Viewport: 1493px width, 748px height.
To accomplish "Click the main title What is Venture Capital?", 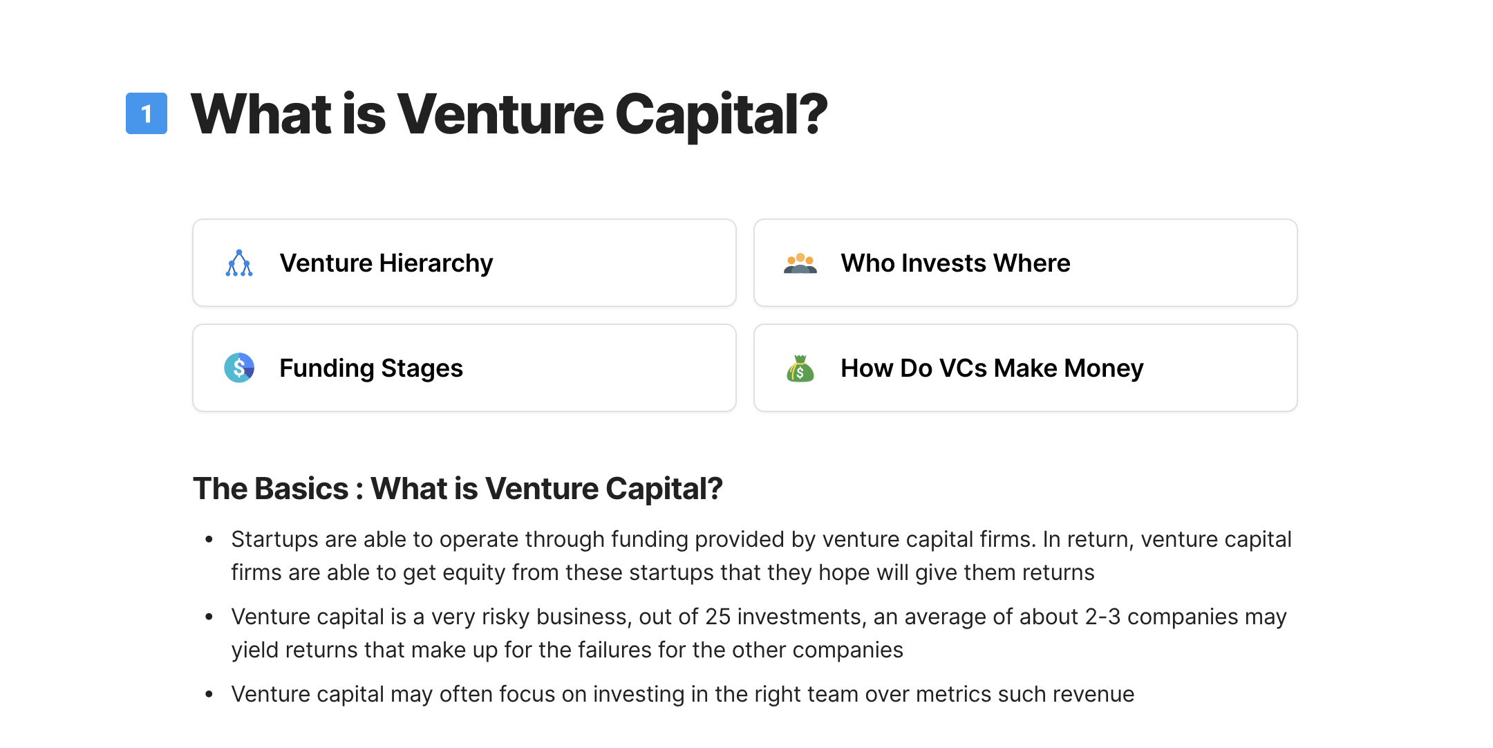I will 509,114.
